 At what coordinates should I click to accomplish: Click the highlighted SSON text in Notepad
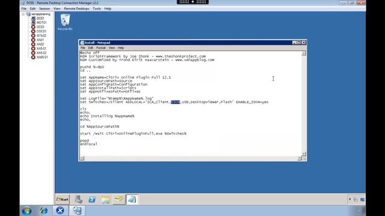pos(175,102)
